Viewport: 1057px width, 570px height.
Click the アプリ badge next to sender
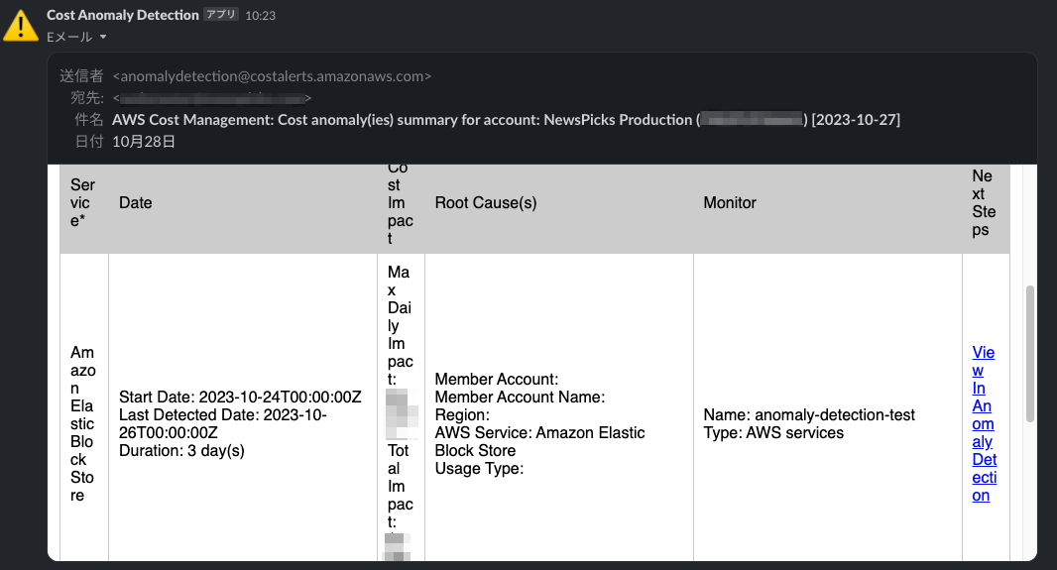coord(221,14)
